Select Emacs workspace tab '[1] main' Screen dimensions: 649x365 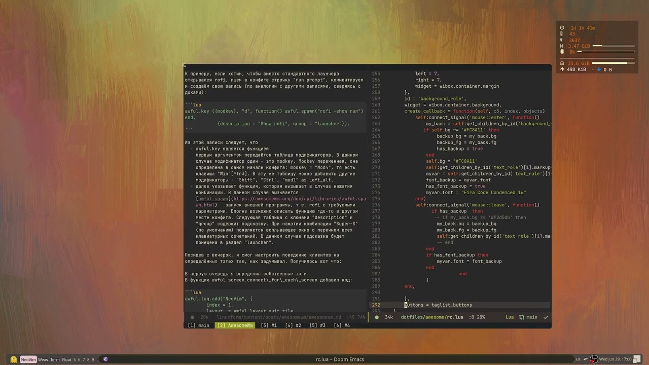(198, 325)
